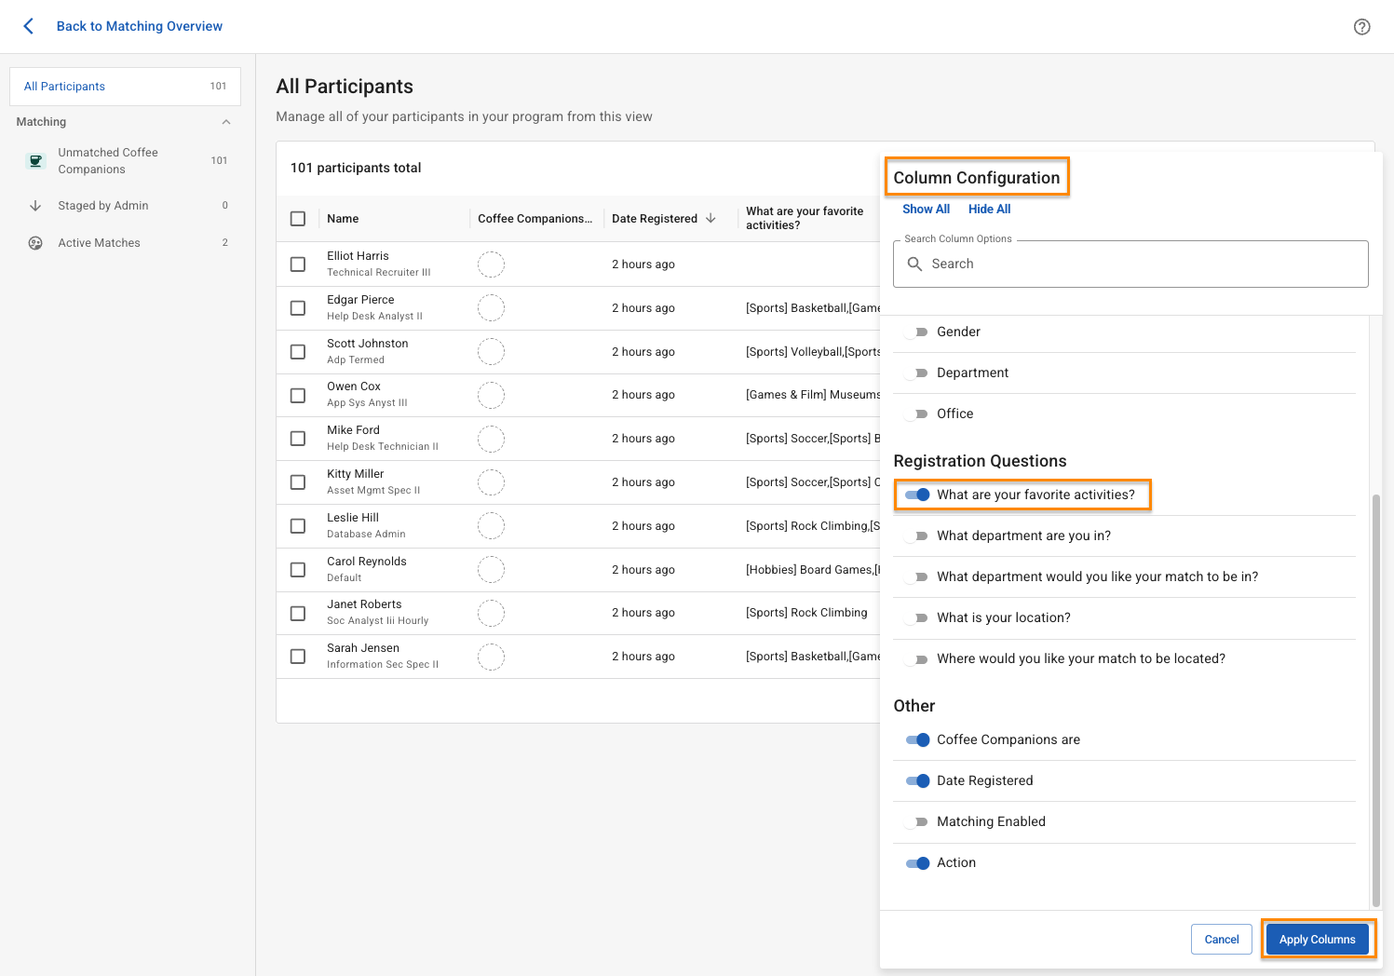Enable the Gender column toggle
The width and height of the screenshot is (1394, 976).
click(x=917, y=332)
